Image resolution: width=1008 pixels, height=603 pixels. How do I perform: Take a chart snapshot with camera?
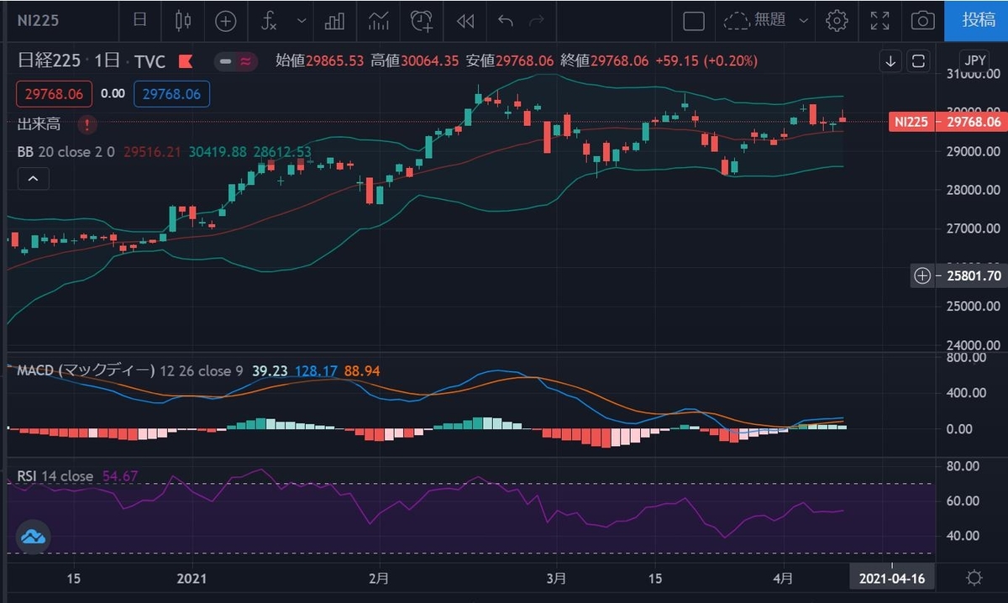pos(923,21)
